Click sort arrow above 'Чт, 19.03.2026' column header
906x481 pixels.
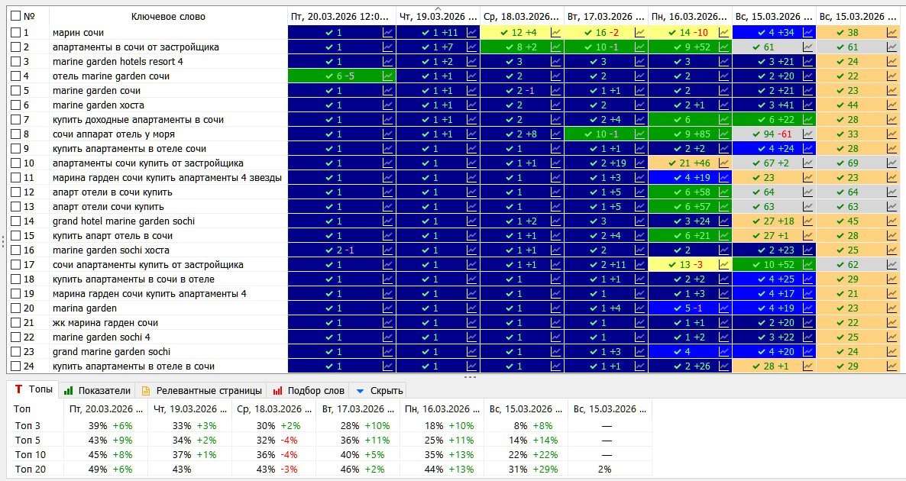pos(438,8)
